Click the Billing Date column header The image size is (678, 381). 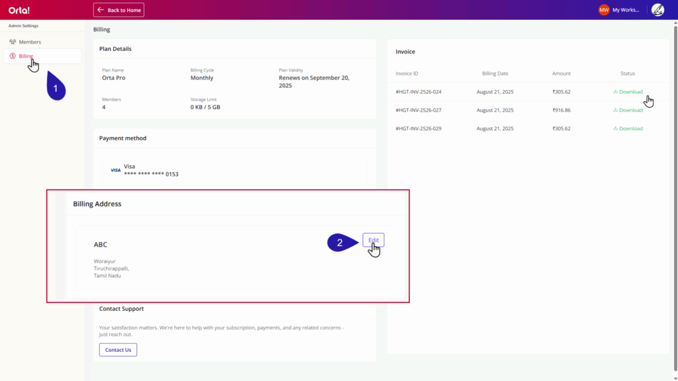click(x=495, y=73)
